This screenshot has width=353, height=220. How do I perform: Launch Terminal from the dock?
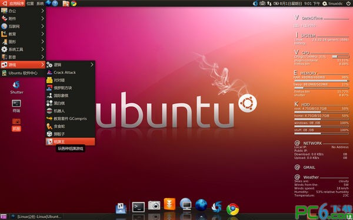click(138, 207)
